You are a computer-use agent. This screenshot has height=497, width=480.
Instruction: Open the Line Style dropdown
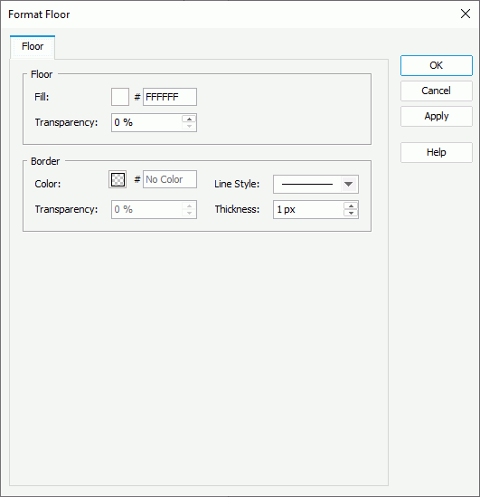click(315, 184)
